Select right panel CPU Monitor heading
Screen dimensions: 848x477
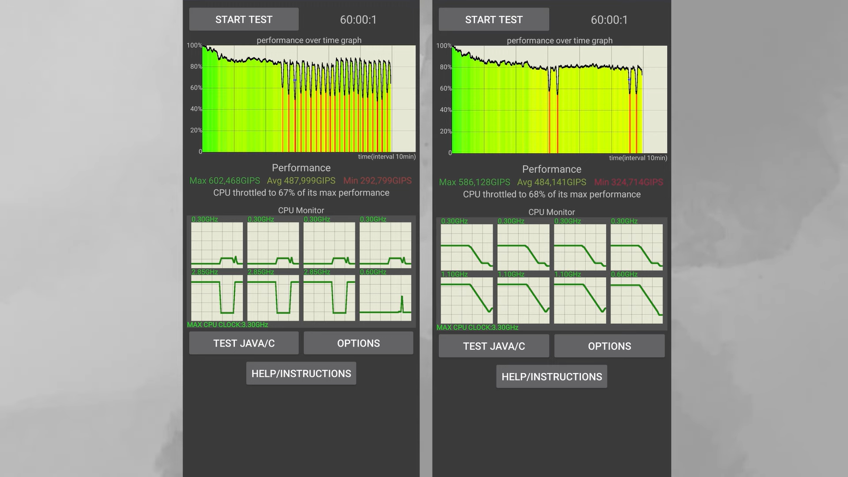pos(552,212)
